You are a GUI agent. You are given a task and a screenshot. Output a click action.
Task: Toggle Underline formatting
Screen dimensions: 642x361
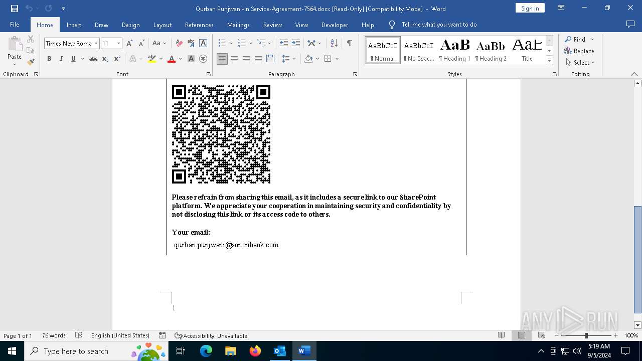click(73, 59)
